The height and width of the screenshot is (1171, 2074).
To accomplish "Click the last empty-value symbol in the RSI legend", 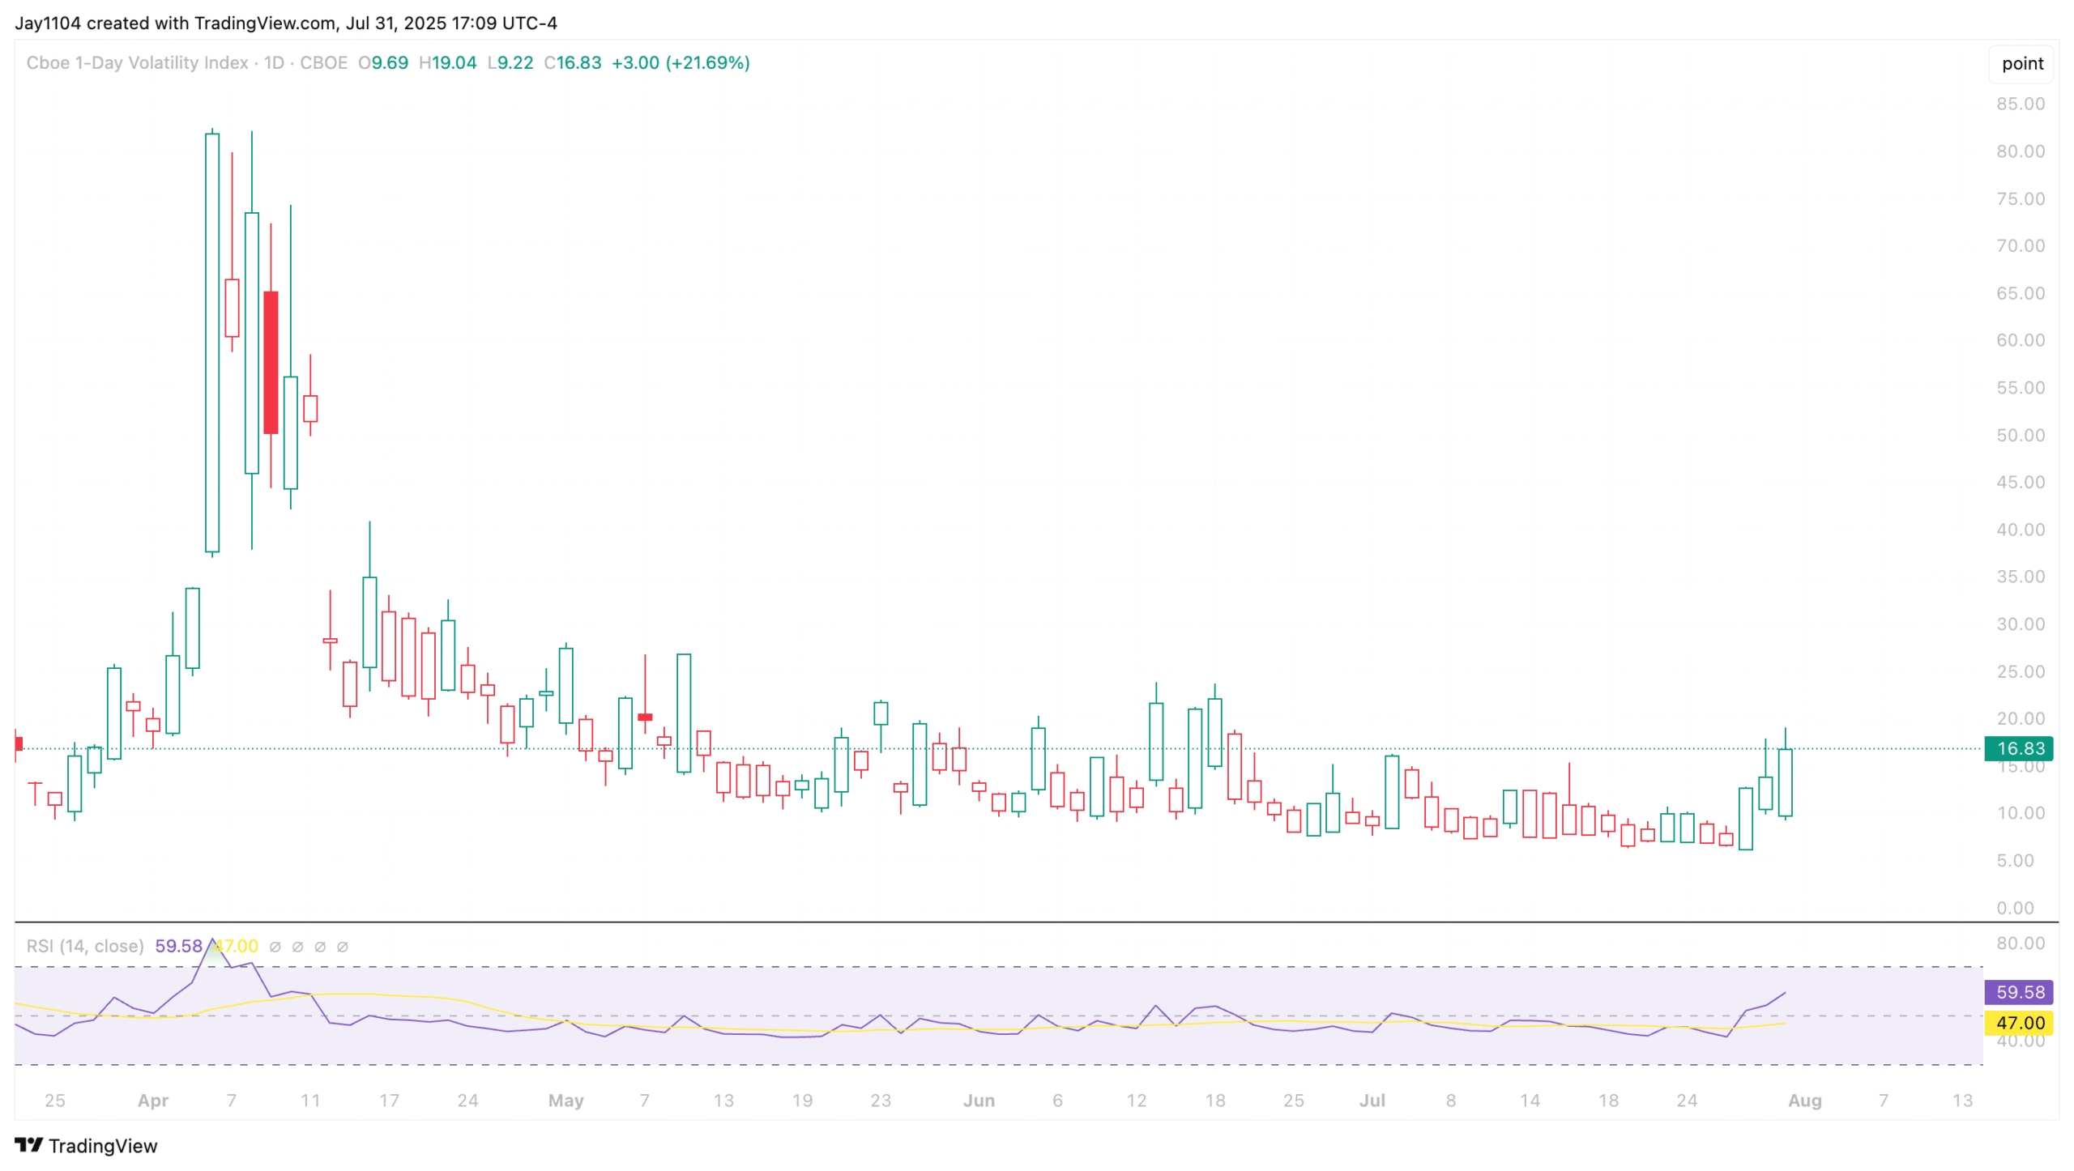I will pyautogui.click(x=342, y=947).
